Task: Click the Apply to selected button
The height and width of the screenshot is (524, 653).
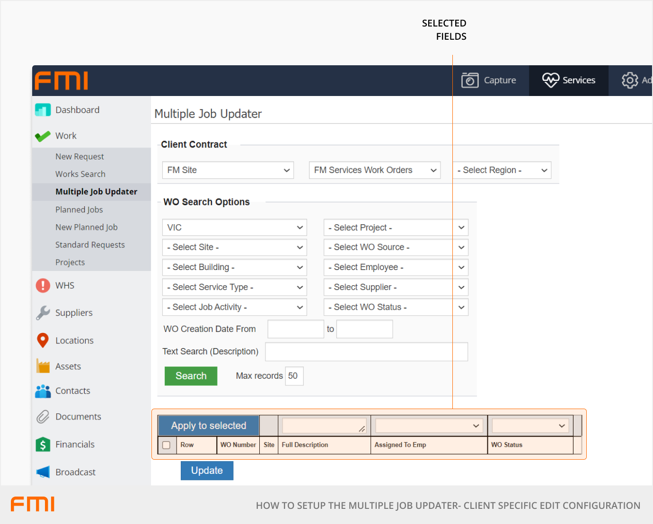Action: [208, 426]
